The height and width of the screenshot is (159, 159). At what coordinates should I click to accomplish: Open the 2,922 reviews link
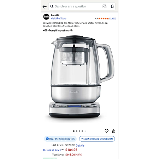point(113,18)
